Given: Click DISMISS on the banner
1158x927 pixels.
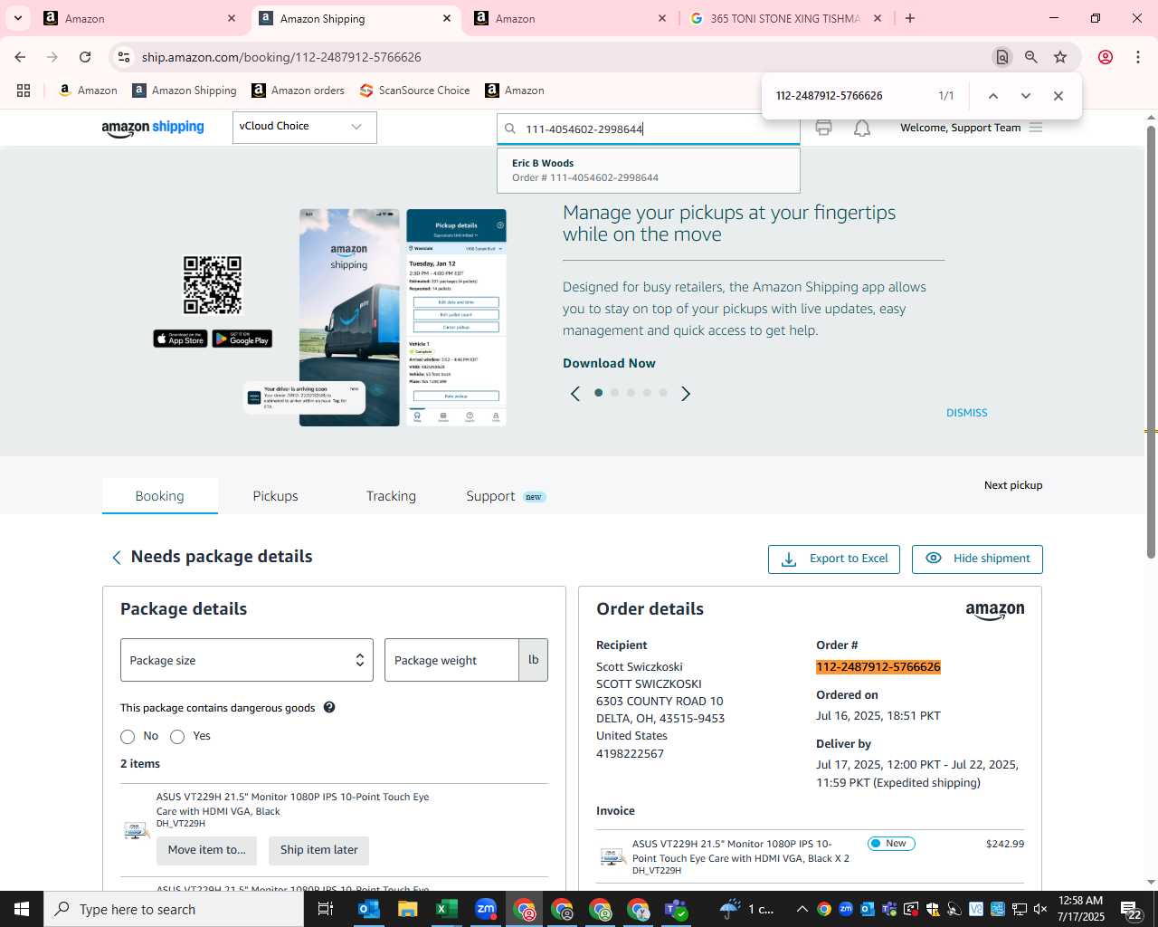Looking at the screenshot, I should pos(966,413).
